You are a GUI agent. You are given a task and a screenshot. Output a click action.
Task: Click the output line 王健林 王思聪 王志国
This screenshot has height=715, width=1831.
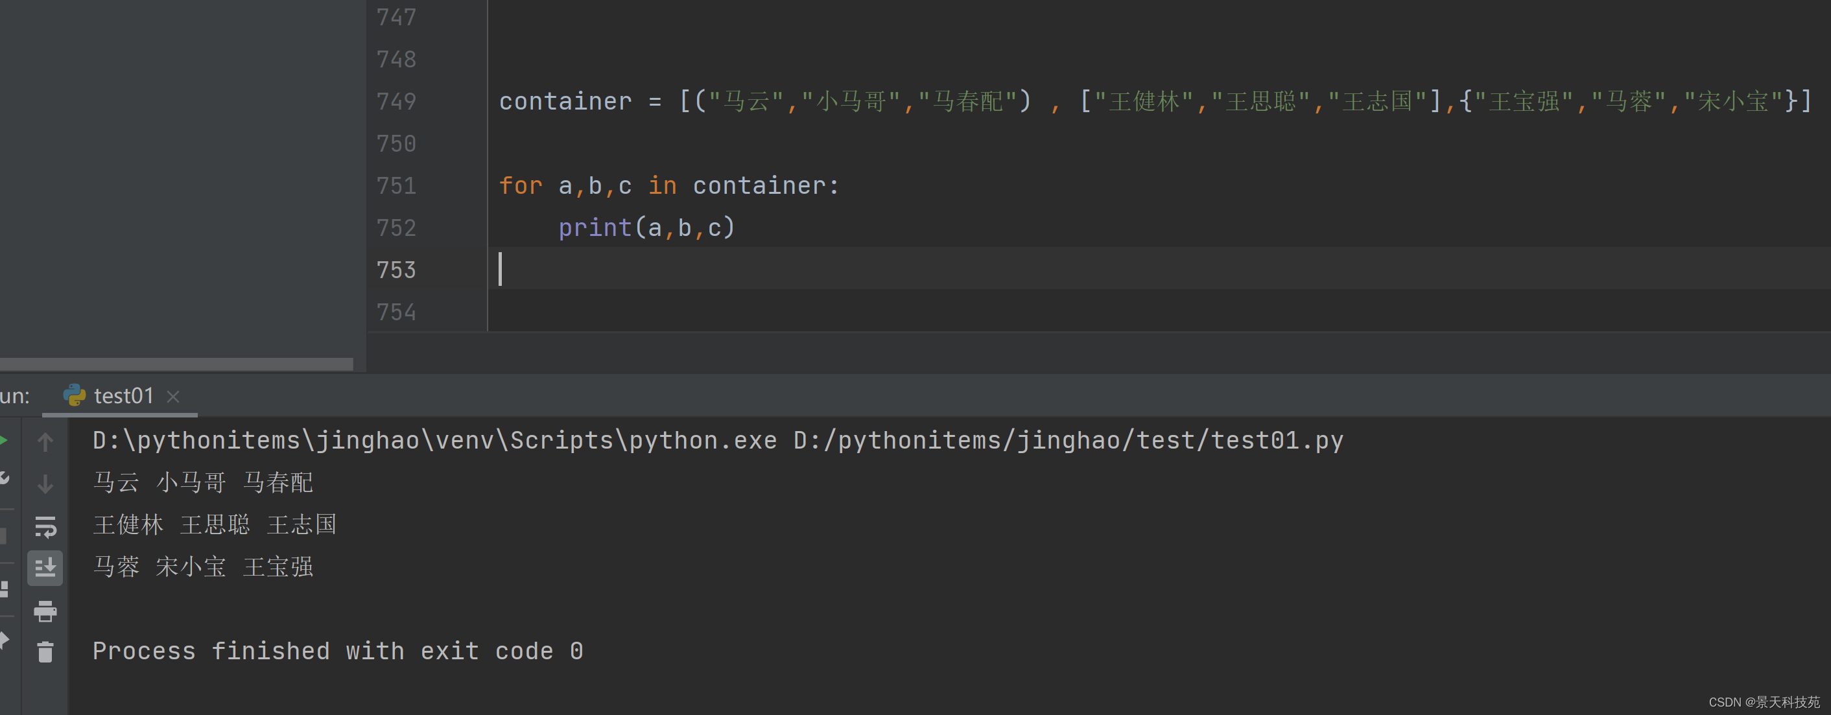point(215,524)
